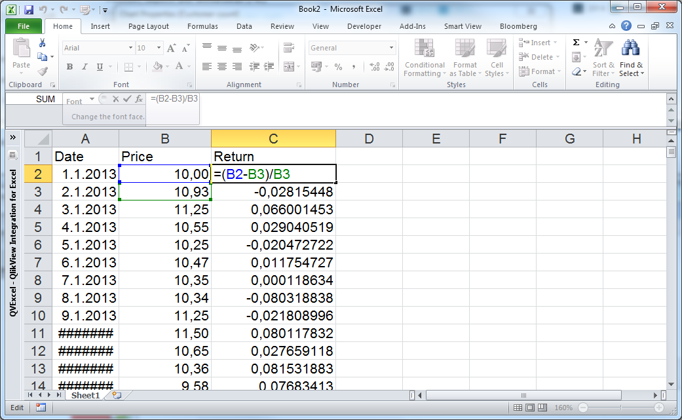Image resolution: width=682 pixels, height=420 pixels.
Task: Open the Formulas ribbon tab
Action: (202, 26)
